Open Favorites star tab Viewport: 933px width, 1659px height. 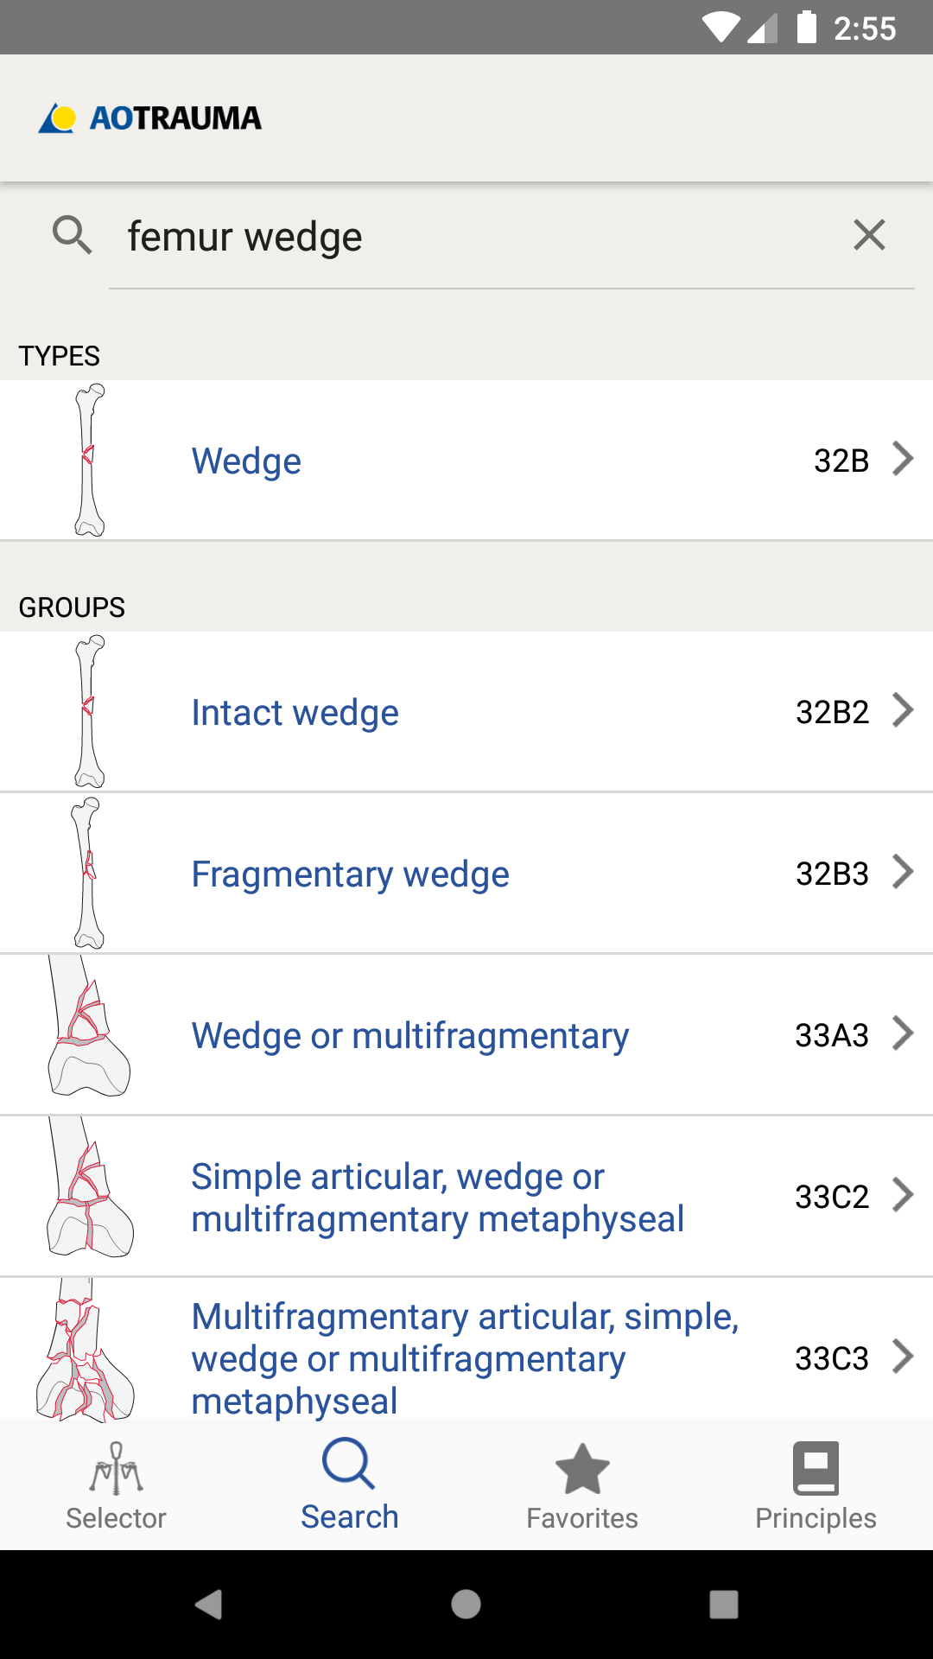tap(582, 1486)
